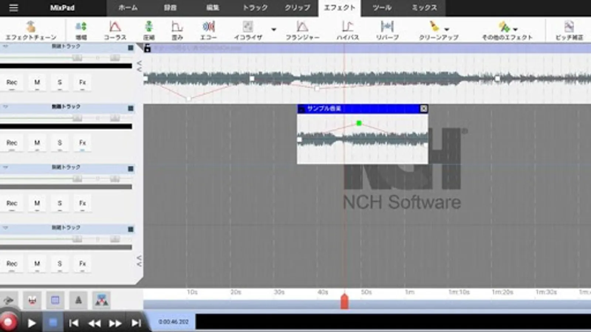
Task: Click the double-metronome icon in the lower tool row
Action: (x=101, y=300)
